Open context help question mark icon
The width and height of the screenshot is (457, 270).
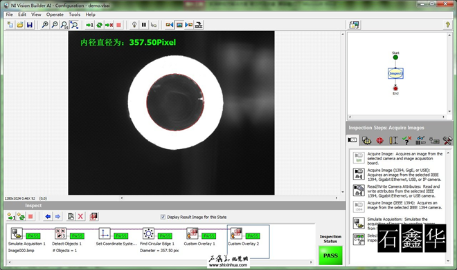[448, 25]
